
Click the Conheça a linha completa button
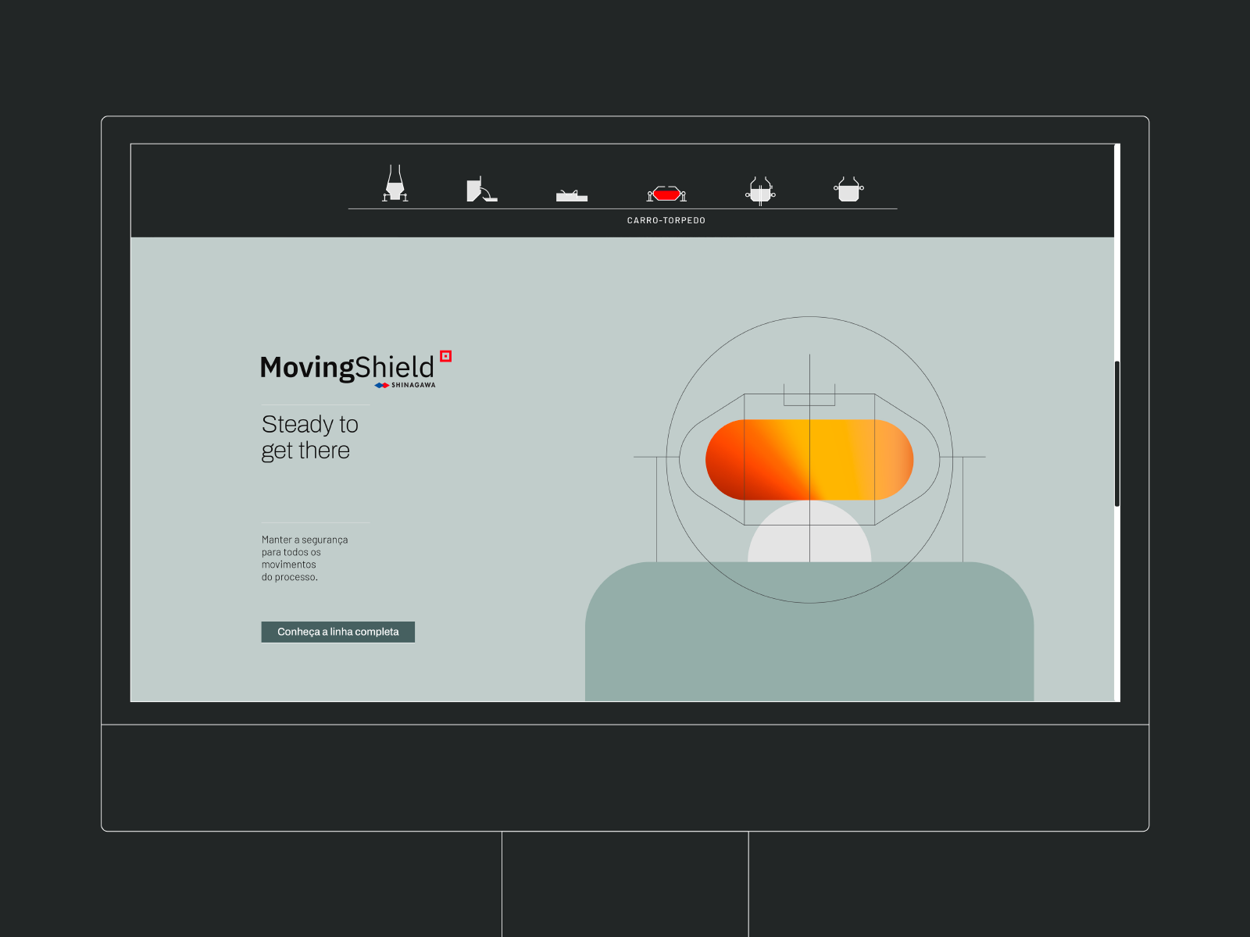pyautogui.click(x=337, y=631)
